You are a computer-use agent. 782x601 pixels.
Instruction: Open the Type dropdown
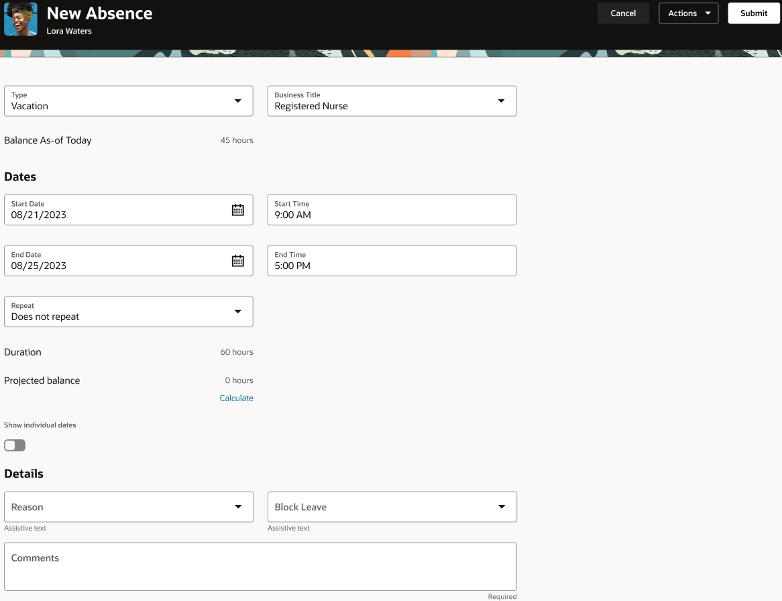(x=238, y=101)
